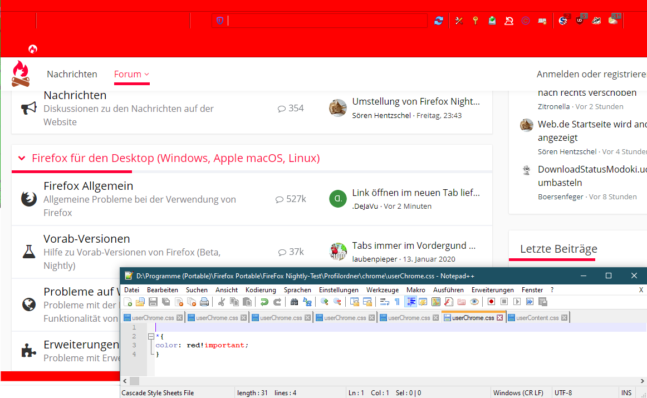Click the Save recorded macro icon
Screen dimensions: 647x398
coord(543,302)
